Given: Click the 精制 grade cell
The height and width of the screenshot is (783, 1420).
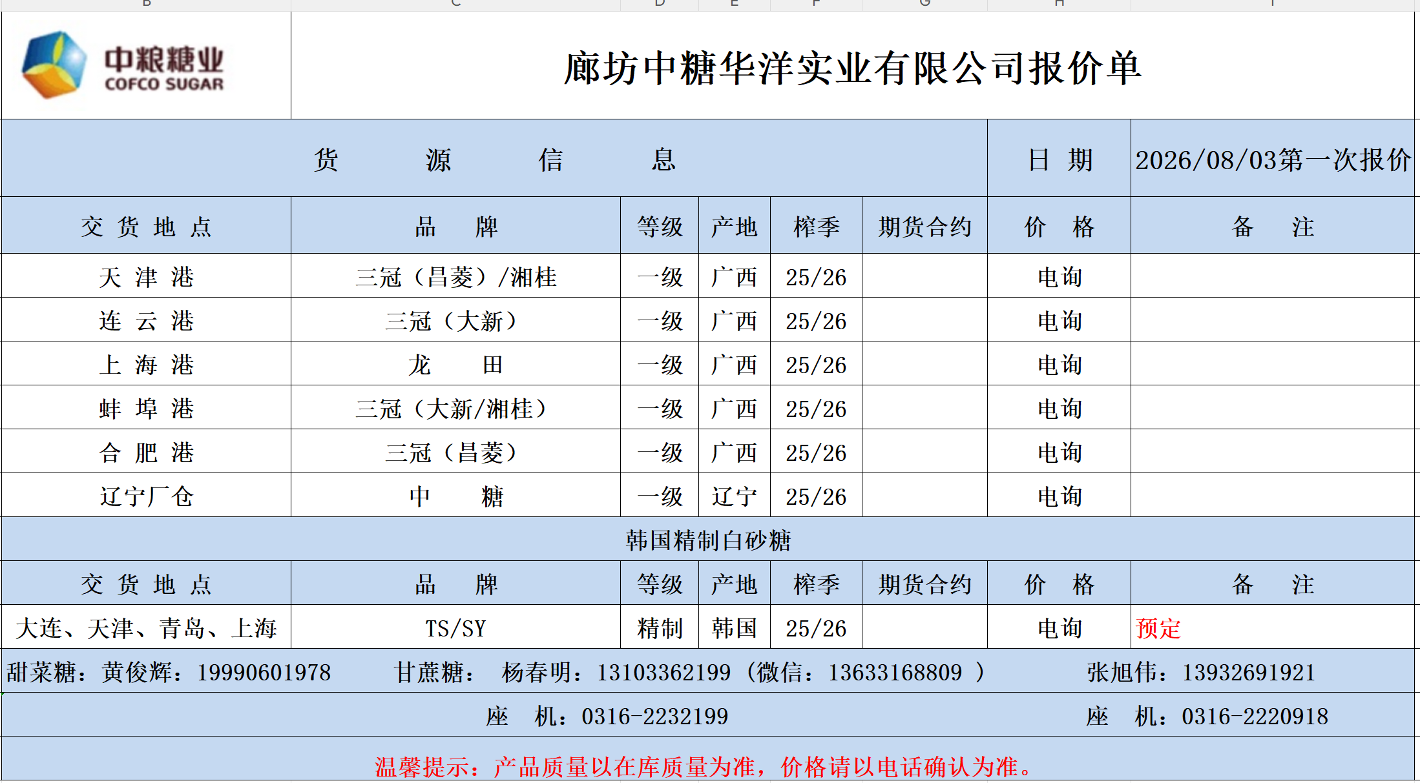Looking at the screenshot, I should [x=660, y=627].
